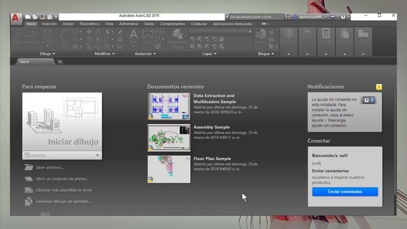Select the Rotate tool in Modificar panel
Image resolution: width=407 pixels, height=229 pixels.
98,32
